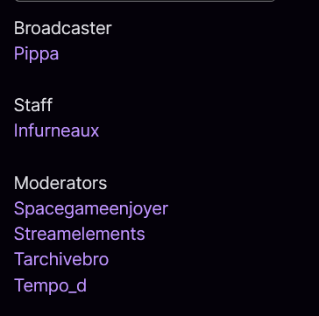Click the Infurneaux staff username
319x316 pixels.
click(x=57, y=130)
